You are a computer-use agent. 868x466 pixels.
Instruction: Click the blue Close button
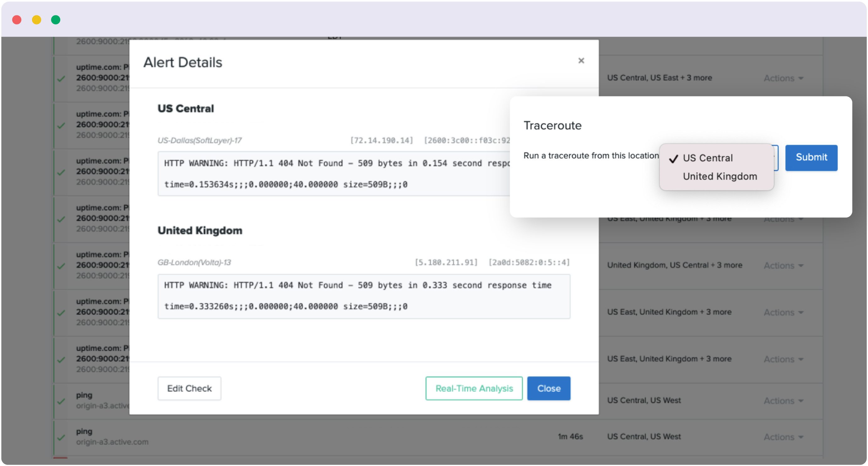tap(548, 388)
